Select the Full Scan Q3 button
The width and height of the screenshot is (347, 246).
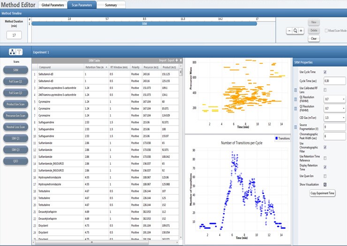[15, 93]
